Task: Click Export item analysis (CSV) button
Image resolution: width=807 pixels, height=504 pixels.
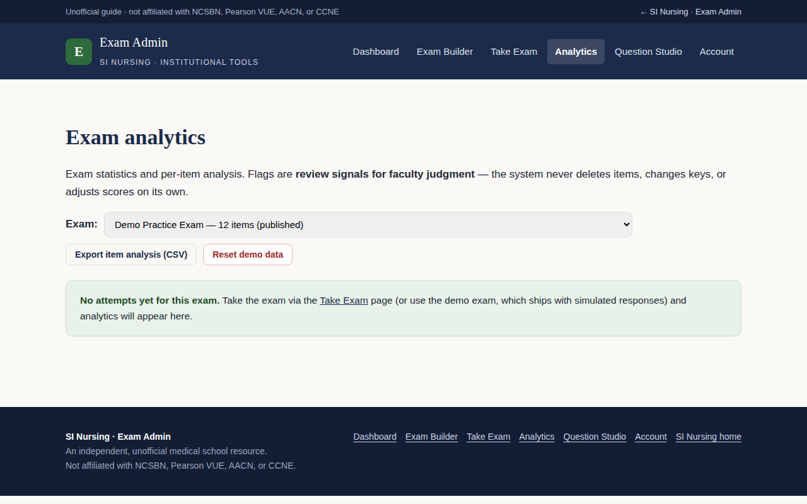Action: [x=131, y=255]
